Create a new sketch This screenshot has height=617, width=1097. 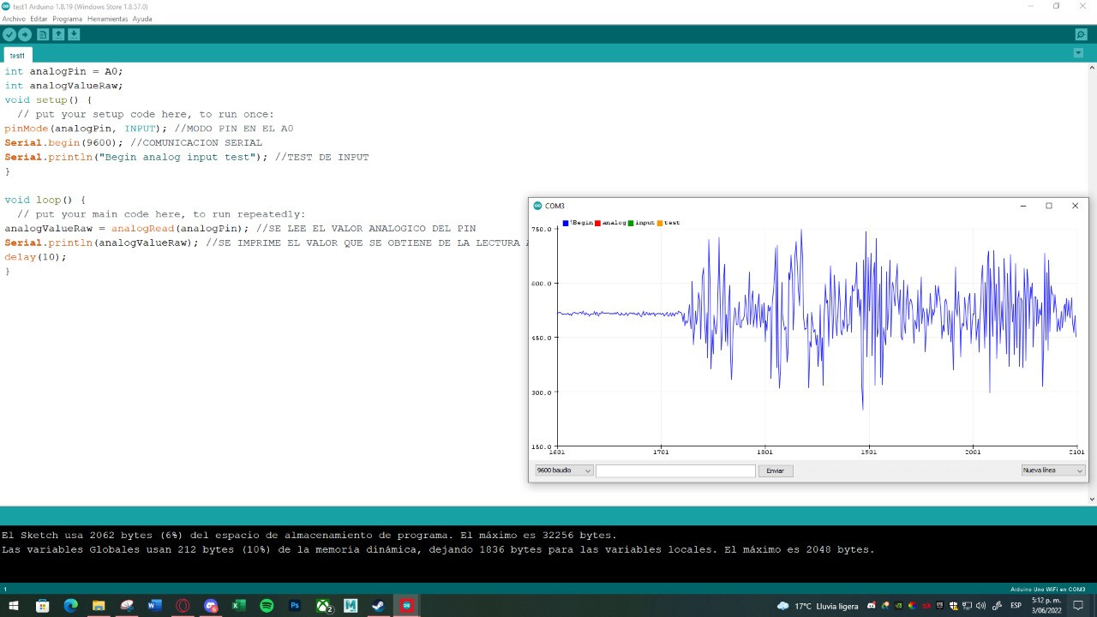[x=42, y=34]
